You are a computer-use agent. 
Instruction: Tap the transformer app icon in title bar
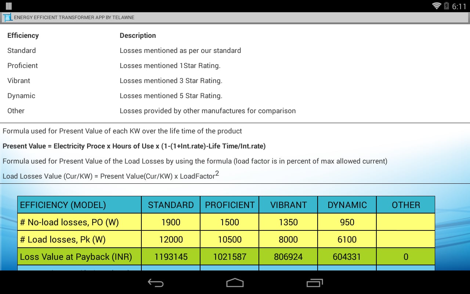coord(7,17)
